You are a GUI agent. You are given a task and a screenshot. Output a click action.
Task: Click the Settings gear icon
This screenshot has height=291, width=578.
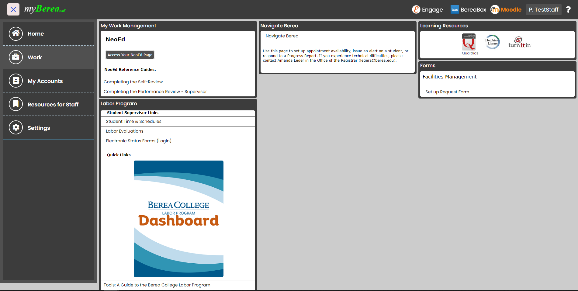[x=16, y=128]
